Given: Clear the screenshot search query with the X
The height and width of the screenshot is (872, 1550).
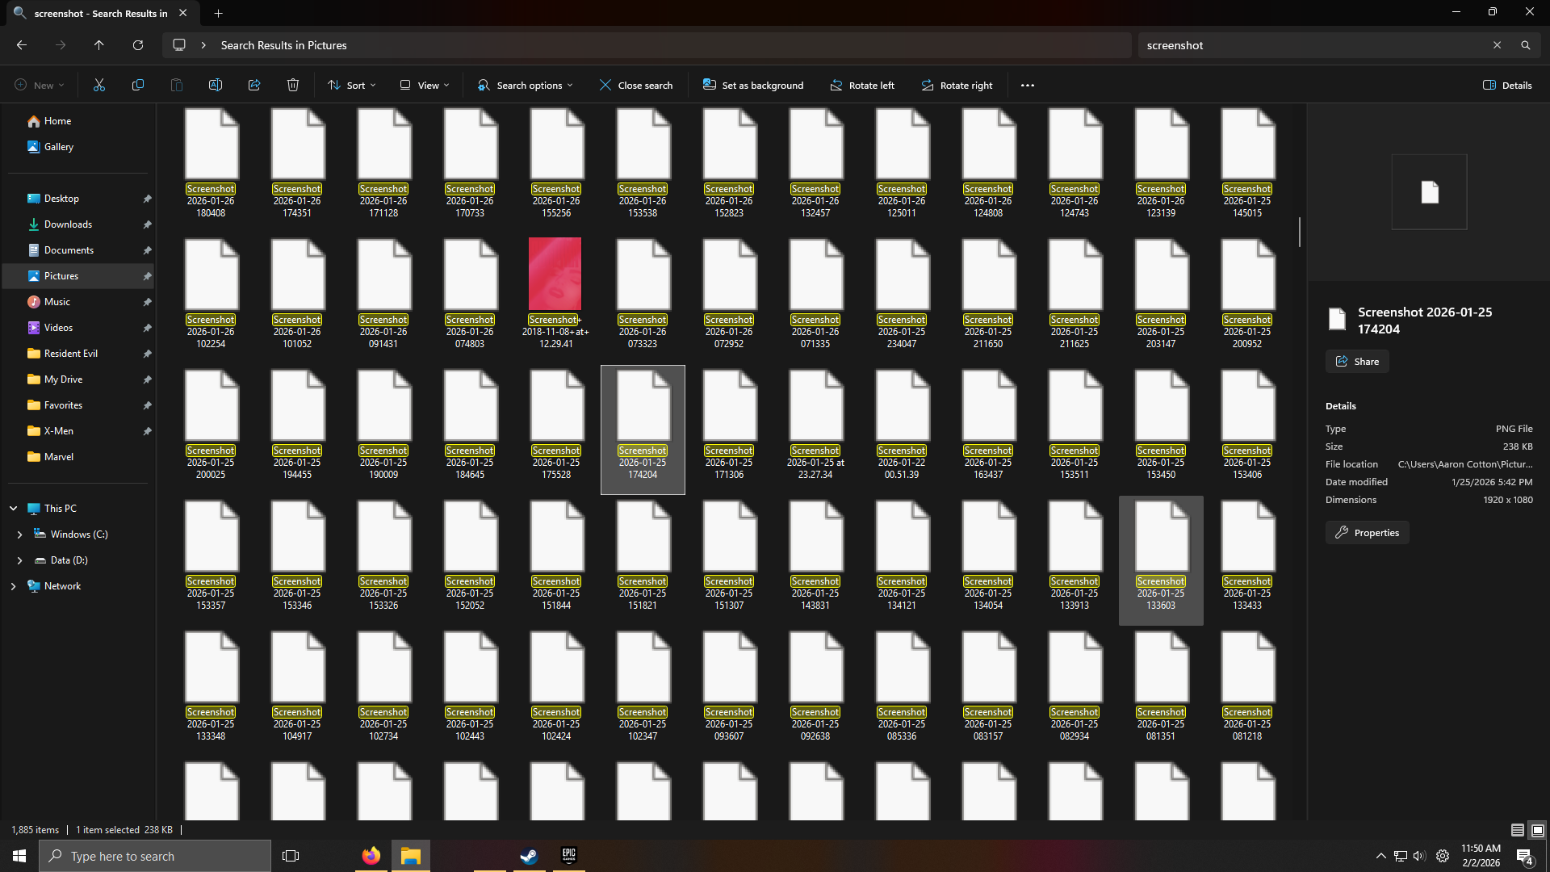Looking at the screenshot, I should click(x=1498, y=45).
